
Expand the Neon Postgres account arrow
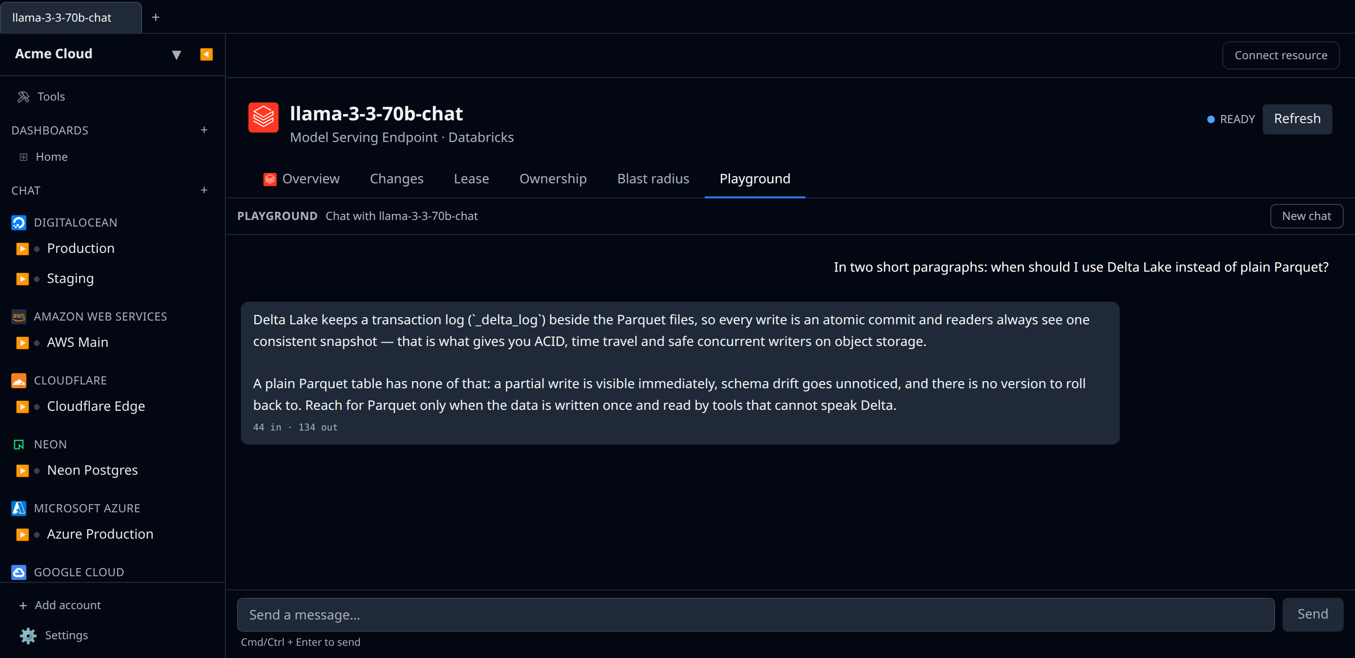pyautogui.click(x=22, y=470)
